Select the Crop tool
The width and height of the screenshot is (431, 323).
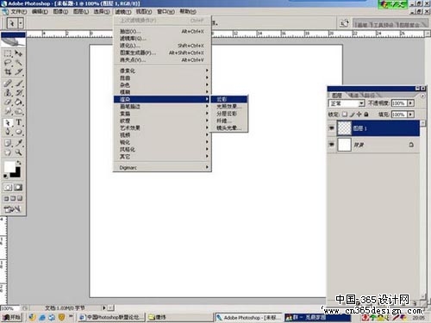pyautogui.click(x=8, y=71)
